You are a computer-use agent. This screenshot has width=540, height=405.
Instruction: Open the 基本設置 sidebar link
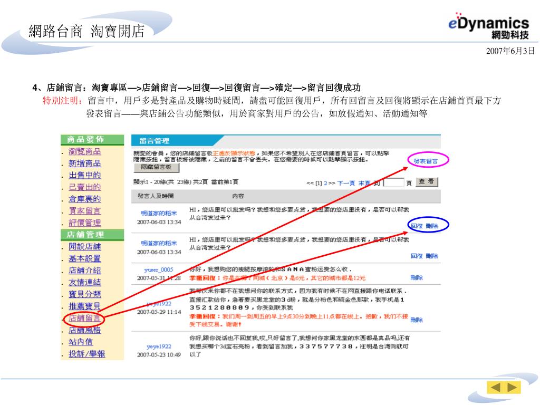[85, 258]
